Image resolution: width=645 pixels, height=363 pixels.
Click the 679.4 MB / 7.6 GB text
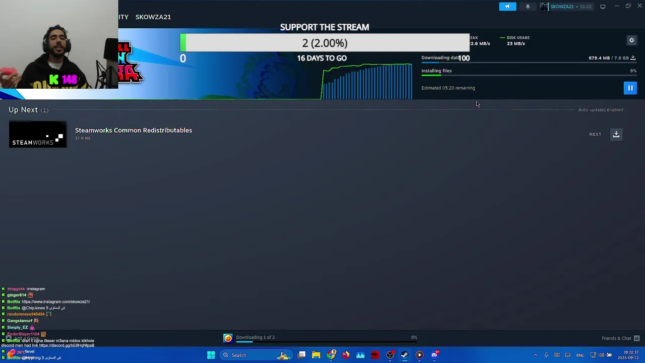pyautogui.click(x=609, y=58)
